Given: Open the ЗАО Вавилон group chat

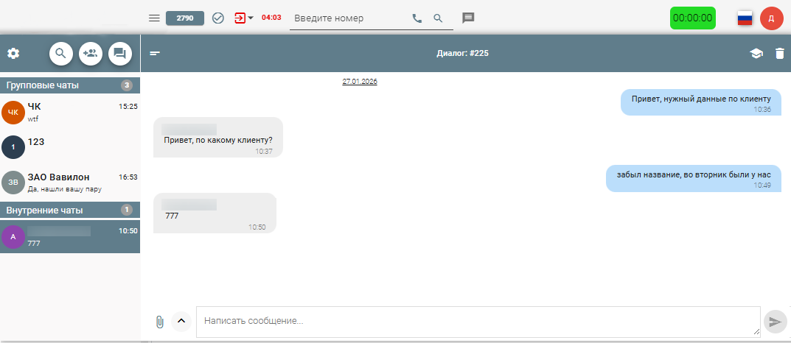Looking at the screenshot, I should [69, 182].
